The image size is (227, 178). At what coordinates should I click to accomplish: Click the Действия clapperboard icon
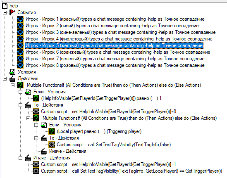click(12, 78)
